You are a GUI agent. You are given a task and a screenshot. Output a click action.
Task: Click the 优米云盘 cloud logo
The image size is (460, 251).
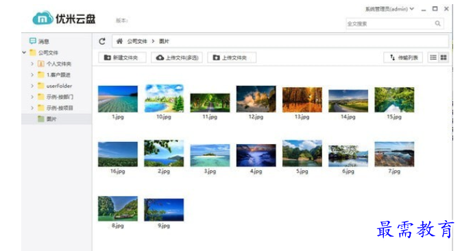click(x=43, y=19)
